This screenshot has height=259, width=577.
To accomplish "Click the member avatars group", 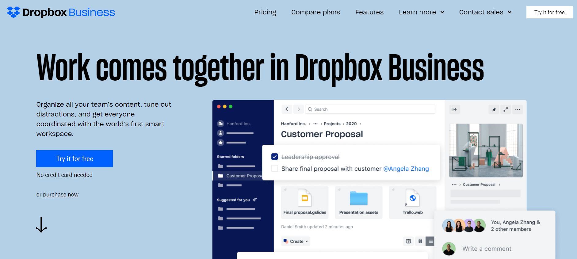I will (464, 226).
